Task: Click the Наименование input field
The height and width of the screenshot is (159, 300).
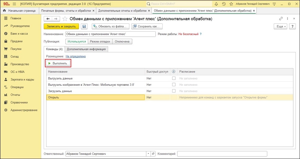Action: coord(110,34)
